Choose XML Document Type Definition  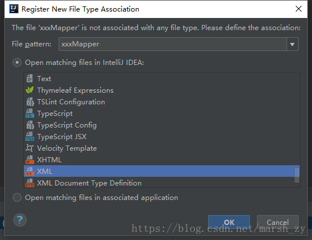(x=162, y=183)
